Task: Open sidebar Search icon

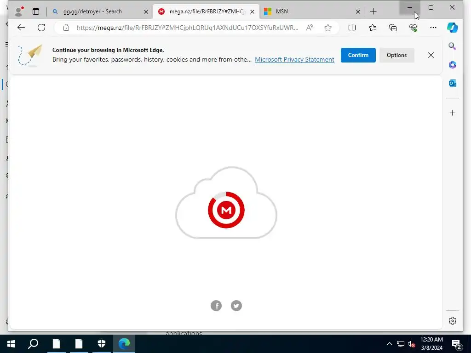Action: click(x=453, y=46)
